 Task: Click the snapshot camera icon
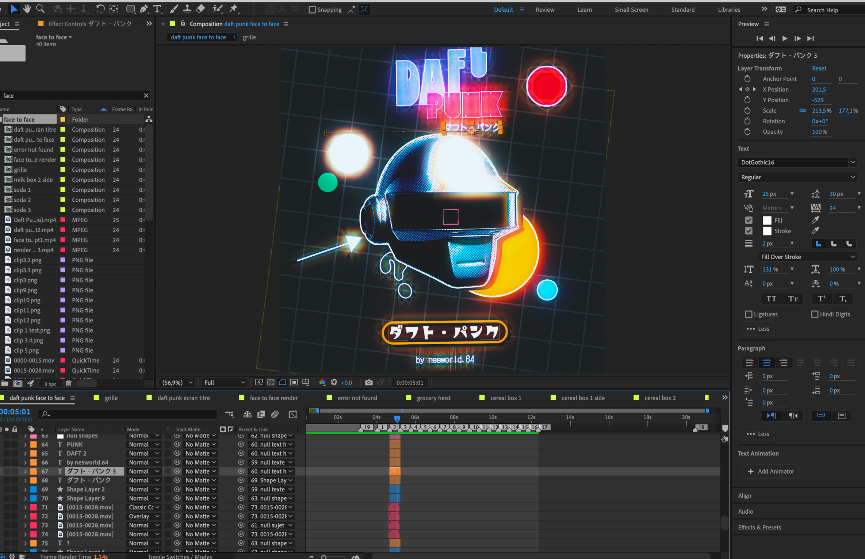tap(369, 382)
